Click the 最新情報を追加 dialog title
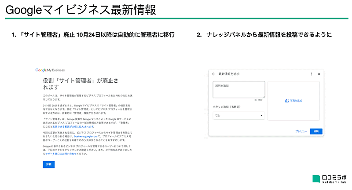 [x=229, y=74]
